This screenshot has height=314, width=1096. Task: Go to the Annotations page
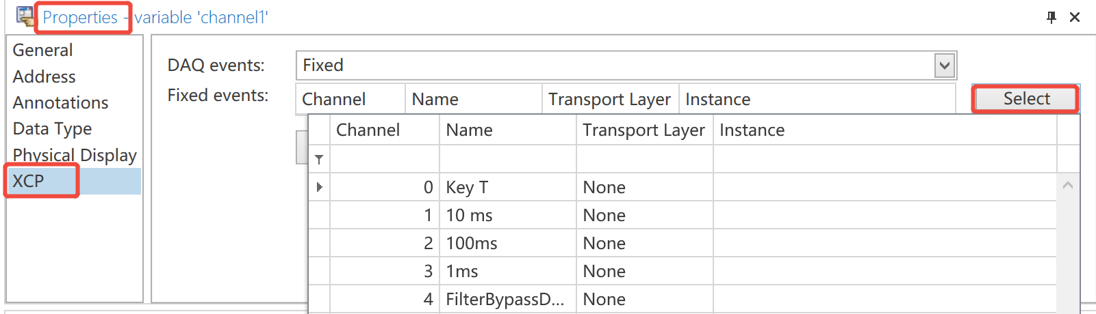[x=60, y=102]
